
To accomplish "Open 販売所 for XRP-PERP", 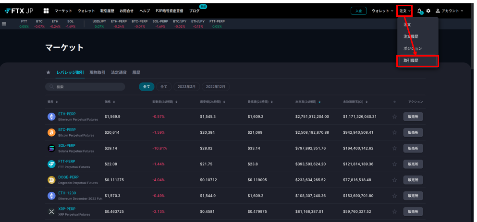I will coord(413,211).
